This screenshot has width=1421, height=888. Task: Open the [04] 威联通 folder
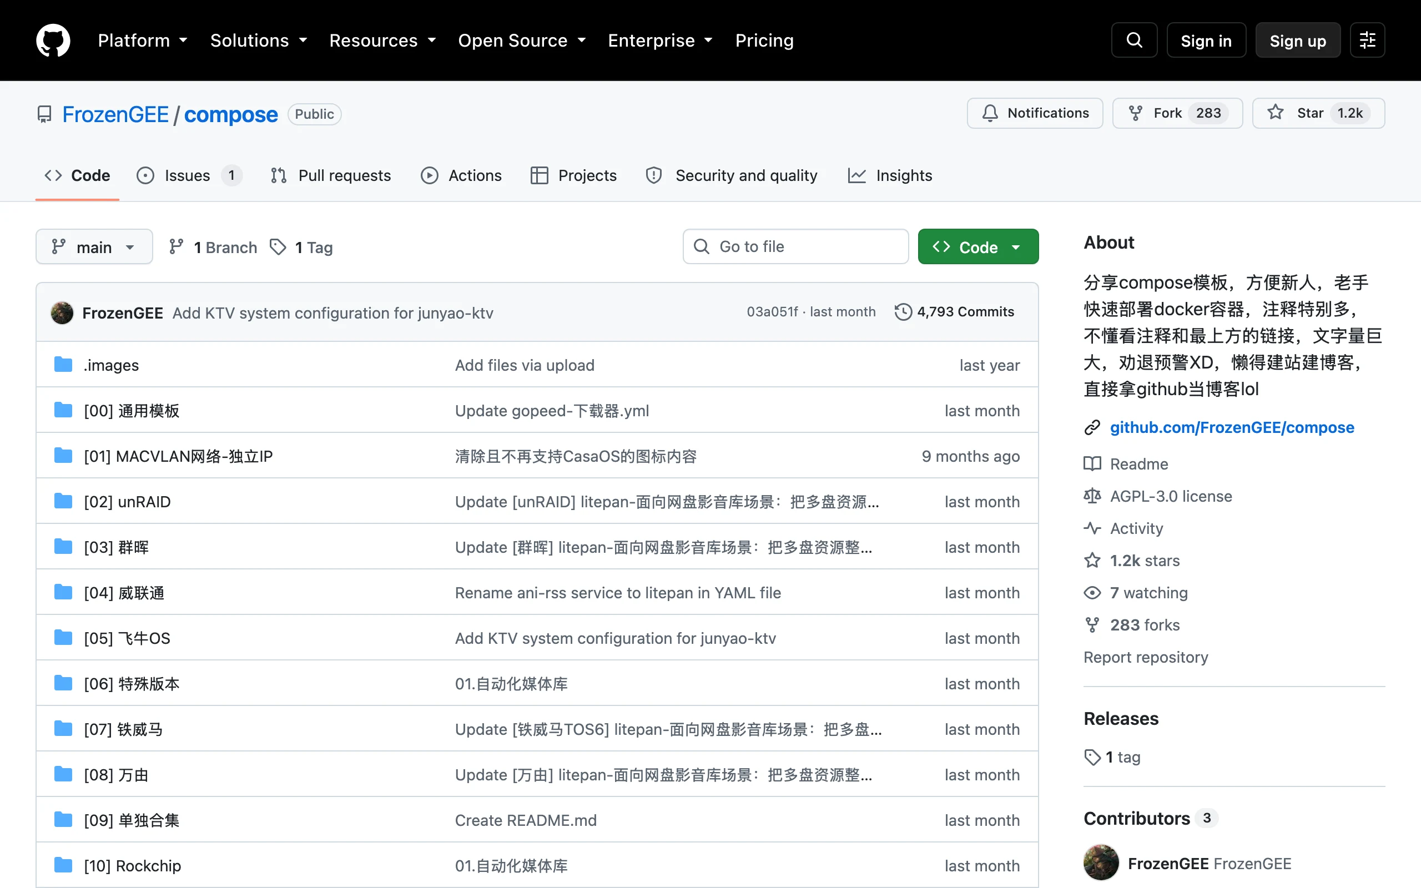click(124, 593)
